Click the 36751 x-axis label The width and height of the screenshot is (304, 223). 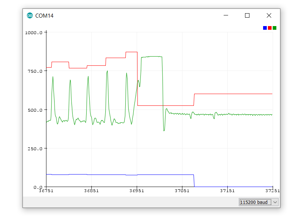click(x=46, y=192)
